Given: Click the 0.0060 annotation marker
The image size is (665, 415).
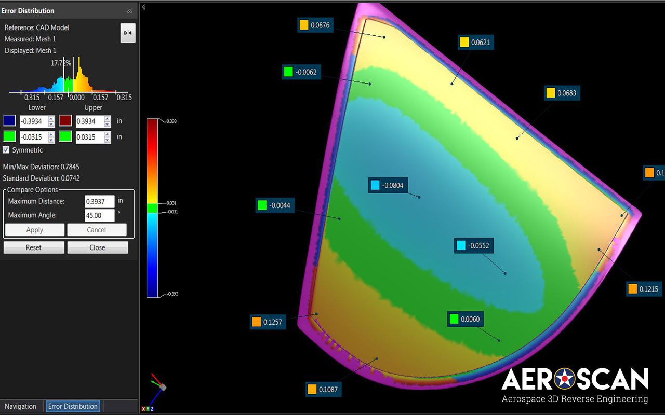Looking at the screenshot, I should (465, 320).
